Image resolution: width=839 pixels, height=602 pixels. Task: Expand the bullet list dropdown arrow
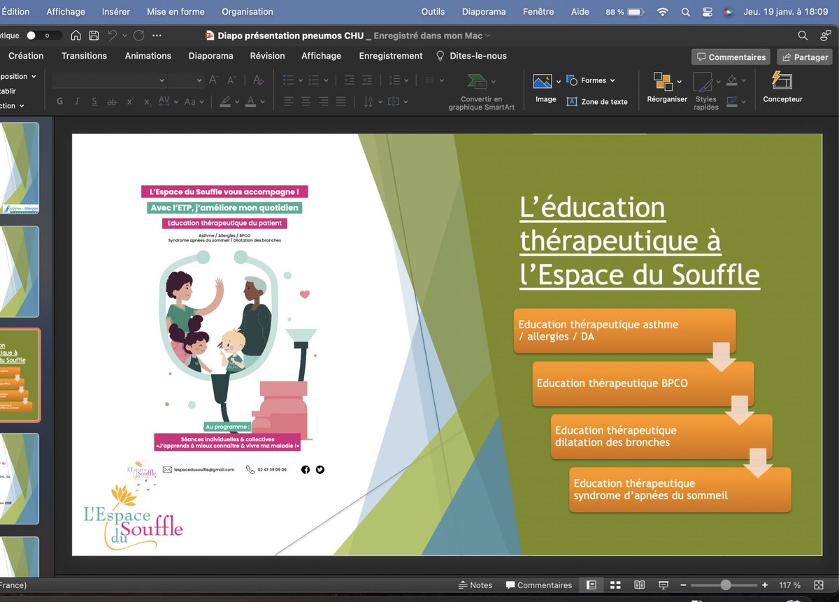pyautogui.click(x=299, y=80)
